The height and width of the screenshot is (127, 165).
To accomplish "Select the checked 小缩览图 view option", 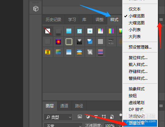I will click(x=140, y=16).
